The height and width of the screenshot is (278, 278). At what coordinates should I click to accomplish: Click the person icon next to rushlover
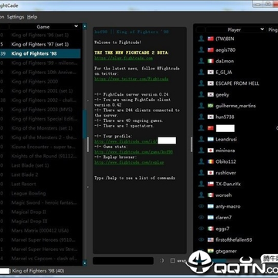click(202, 173)
